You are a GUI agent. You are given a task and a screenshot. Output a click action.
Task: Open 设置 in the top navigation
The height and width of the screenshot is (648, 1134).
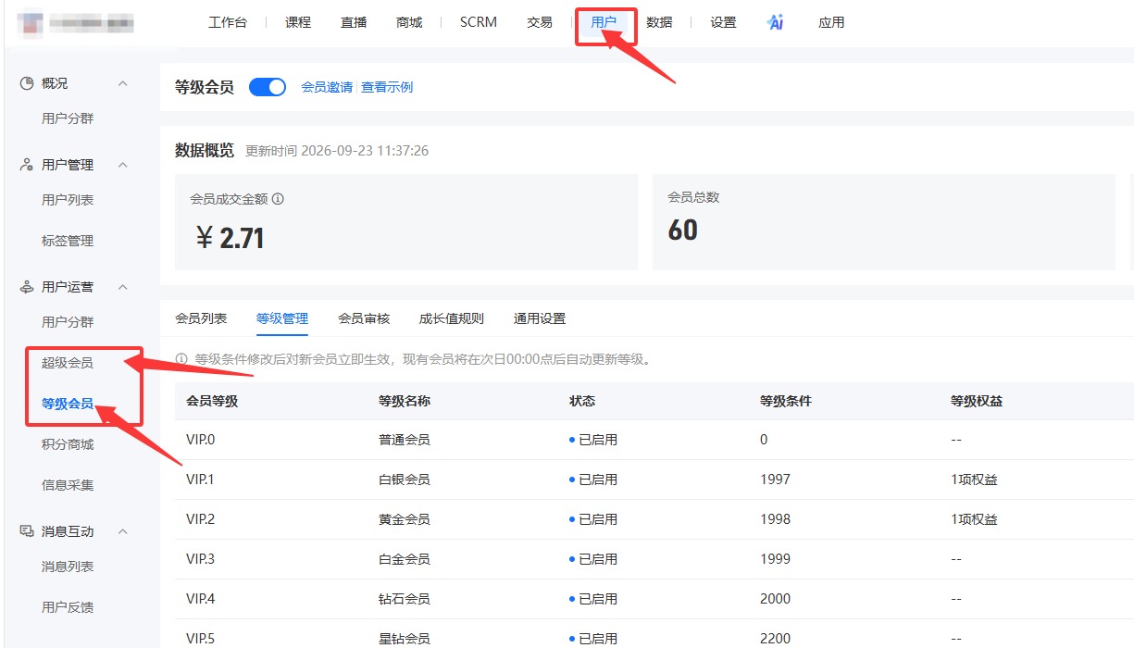tap(723, 22)
